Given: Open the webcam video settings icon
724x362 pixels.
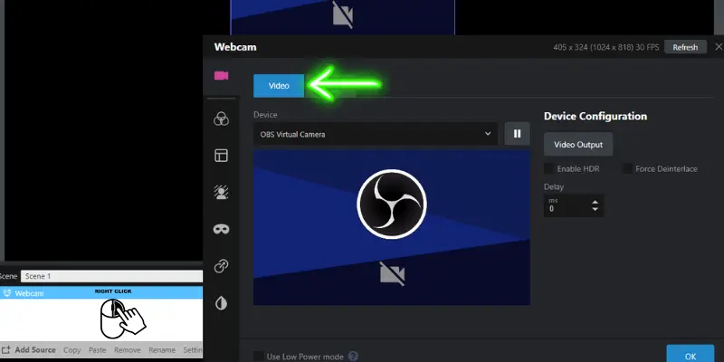Looking at the screenshot, I should (x=221, y=76).
